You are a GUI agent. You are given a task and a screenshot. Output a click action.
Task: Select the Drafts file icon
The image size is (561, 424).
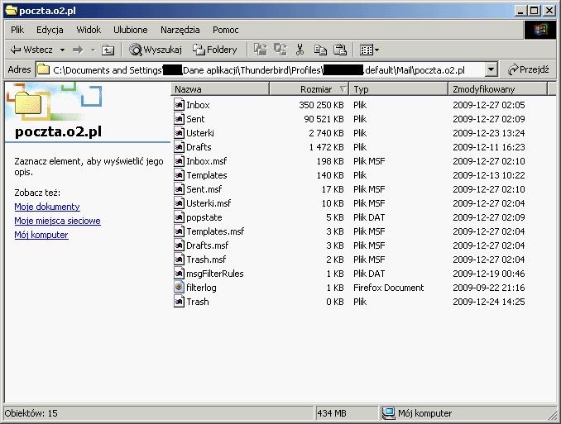179,147
